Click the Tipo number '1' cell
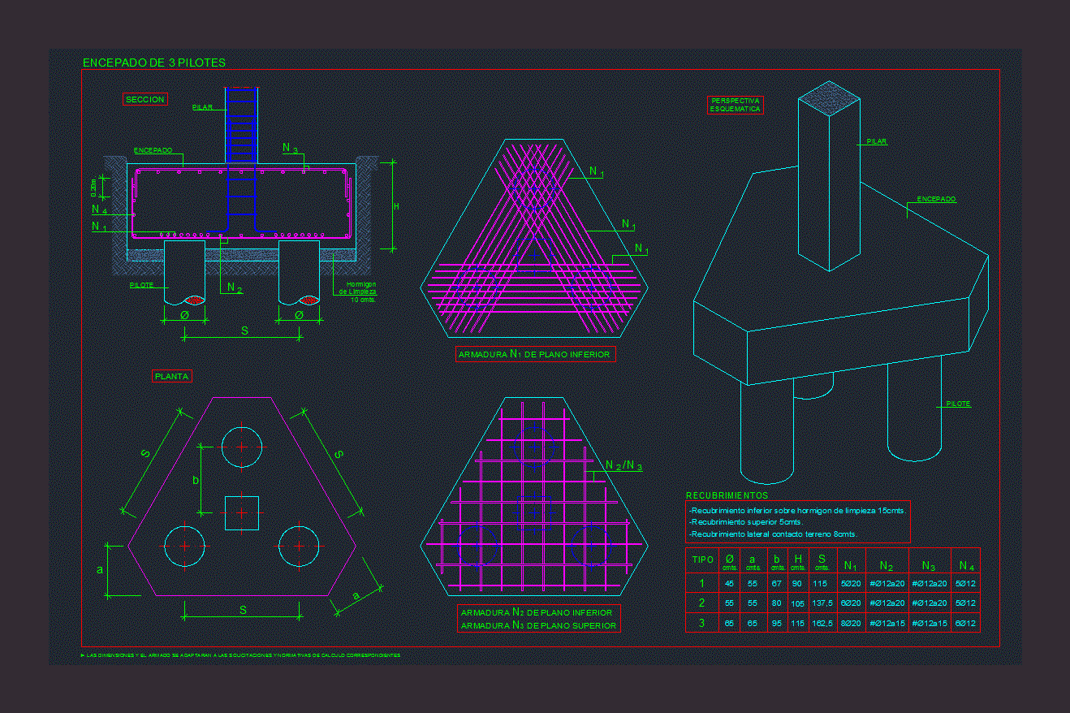The image size is (1070, 713). (701, 584)
